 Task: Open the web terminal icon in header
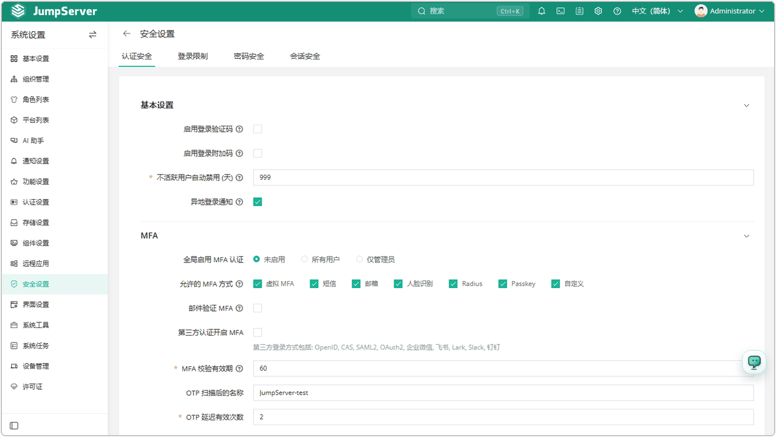[x=561, y=11]
